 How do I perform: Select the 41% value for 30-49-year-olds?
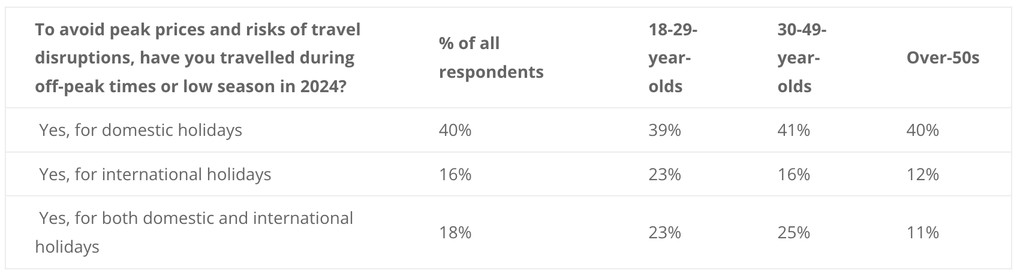pyautogui.click(x=793, y=130)
